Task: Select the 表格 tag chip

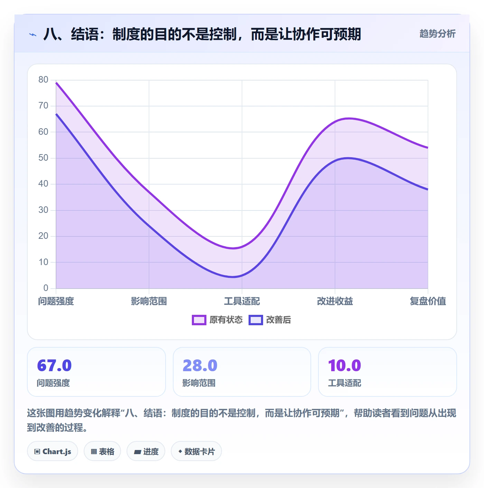Action: point(102,451)
